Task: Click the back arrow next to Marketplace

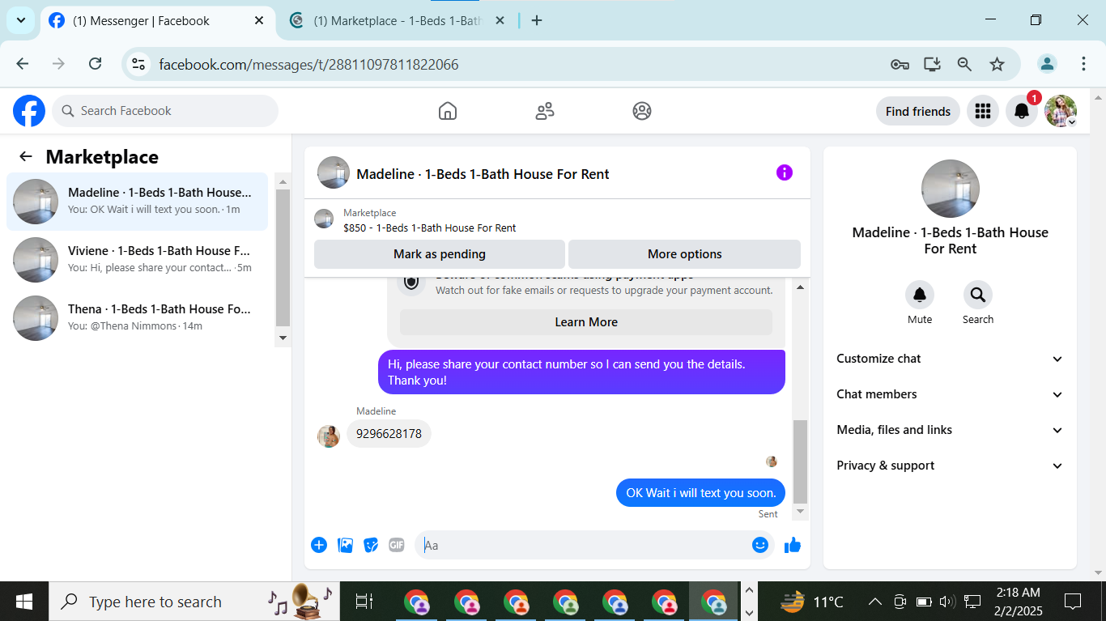Action: 26,157
